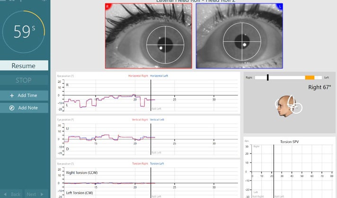337x198 pixels.
Task: Click the cursor line in horizontal eye position graph
Action: (151, 95)
